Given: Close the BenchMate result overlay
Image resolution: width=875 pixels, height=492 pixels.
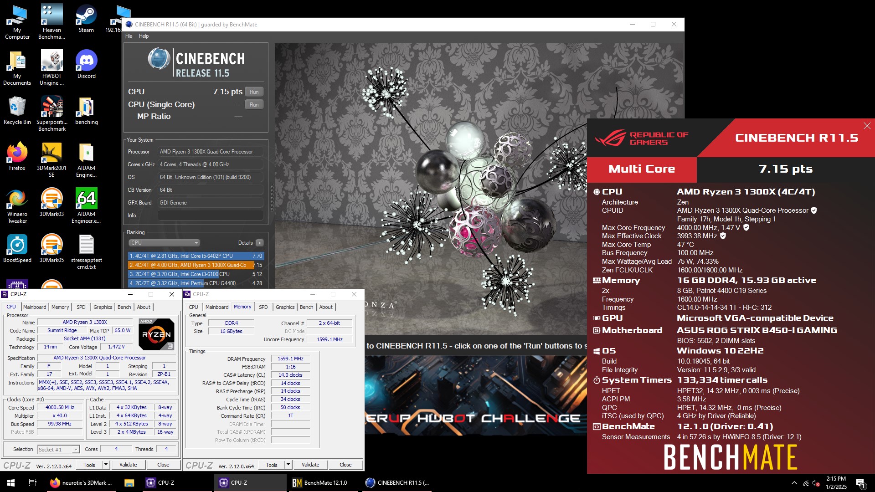Looking at the screenshot, I should tap(867, 126).
